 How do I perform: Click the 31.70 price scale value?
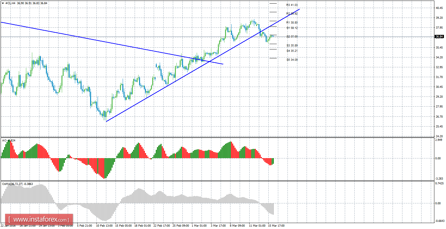439,77
